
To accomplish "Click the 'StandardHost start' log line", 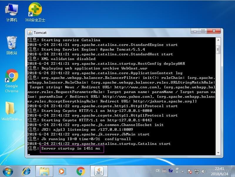I will point(100,54).
